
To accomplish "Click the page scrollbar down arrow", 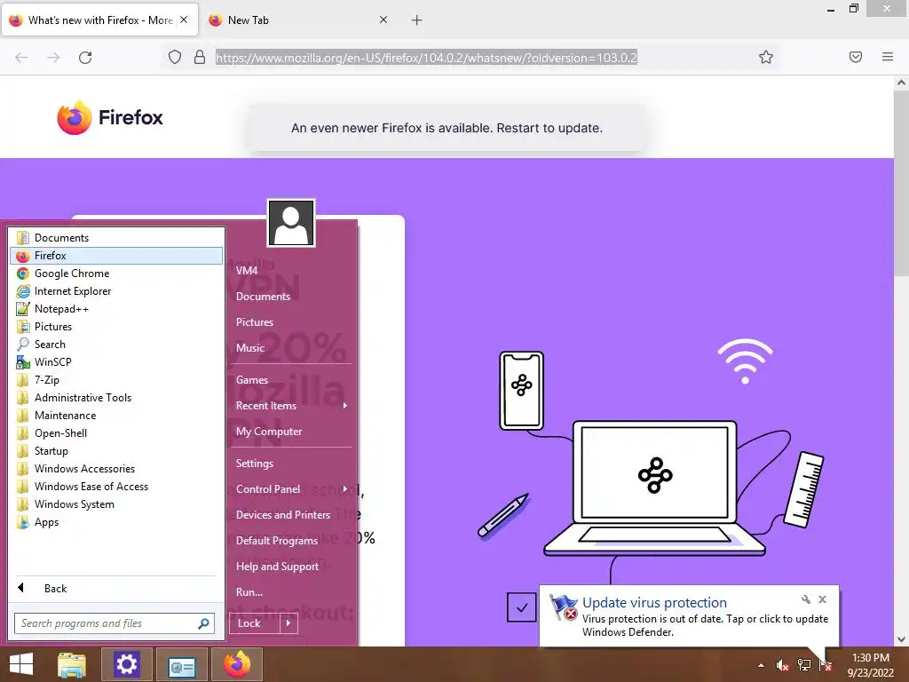I will [901, 639].
